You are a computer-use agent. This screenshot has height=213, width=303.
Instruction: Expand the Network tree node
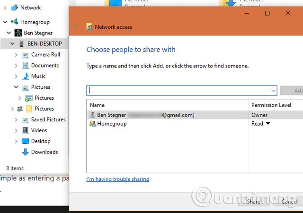click(5, 8)
